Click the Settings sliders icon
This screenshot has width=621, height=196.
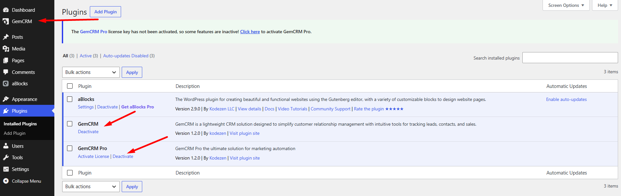click(x=6, y=169)
